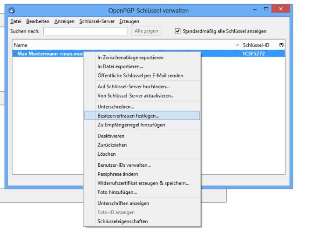
Task: Select the key ID 1C3F5272
Action: 253,54
